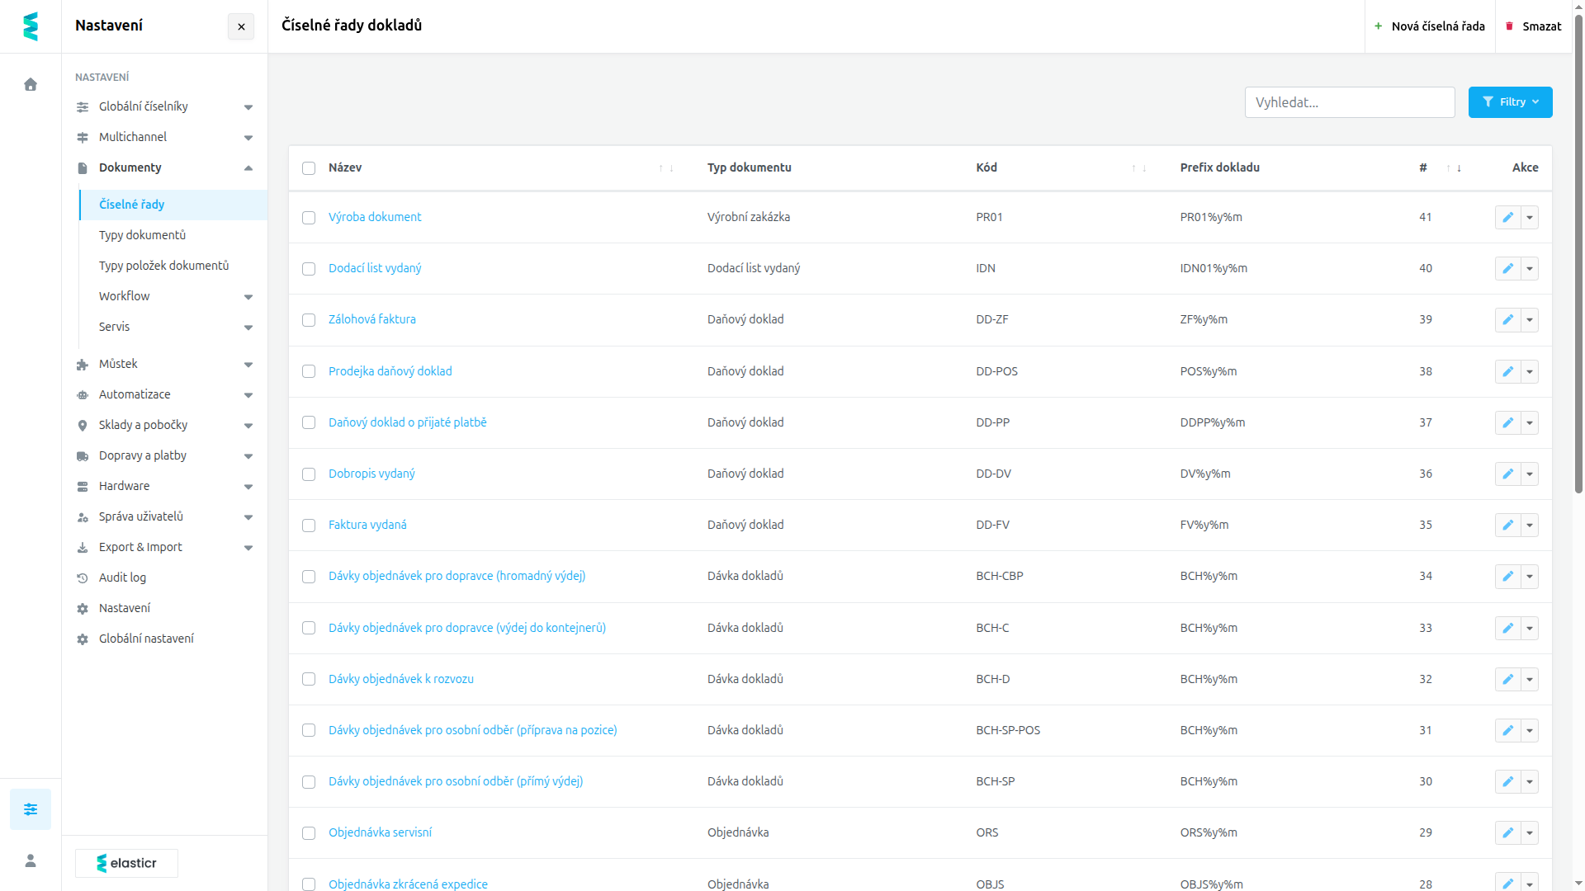Check the Dobropis vydaný row checkbox

point(309,474)
